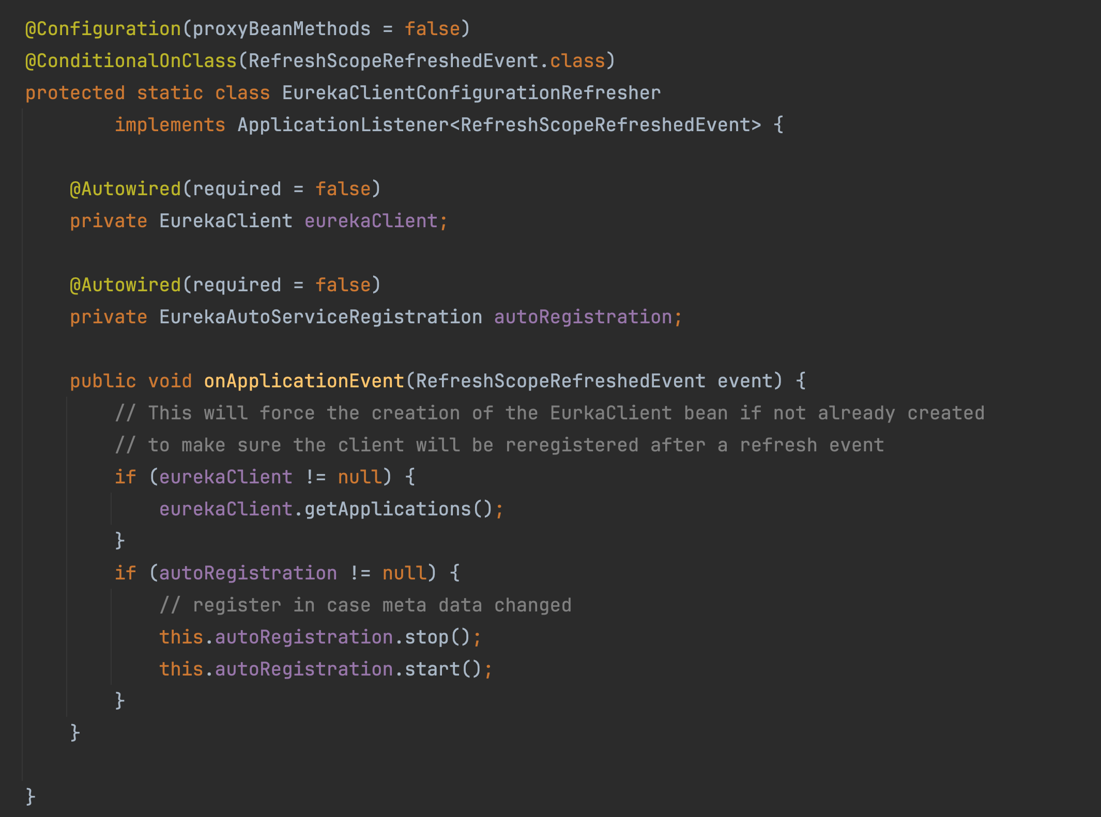Click the @Configuration annotation
Image resolution: width=1101 pixels, height=817 pixels.
(103, 29)
